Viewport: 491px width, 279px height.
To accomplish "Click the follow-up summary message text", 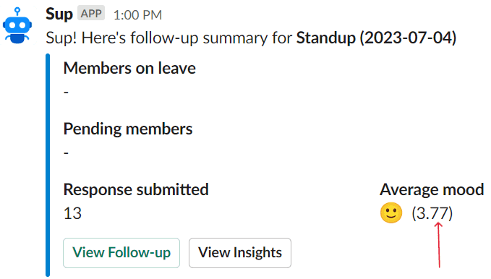I will [251, 38].
